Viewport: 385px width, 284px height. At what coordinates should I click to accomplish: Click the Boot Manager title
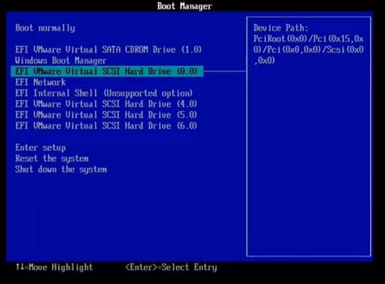184,6
